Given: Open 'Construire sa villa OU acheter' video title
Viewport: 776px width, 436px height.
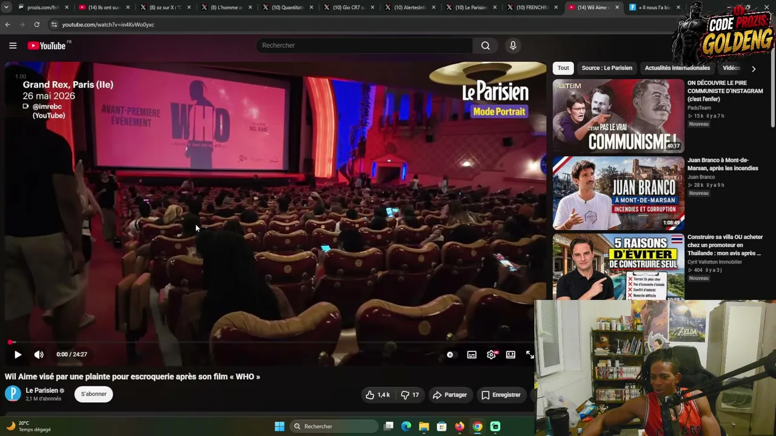Looking at the screenshot, I should [x=725, y=245].
